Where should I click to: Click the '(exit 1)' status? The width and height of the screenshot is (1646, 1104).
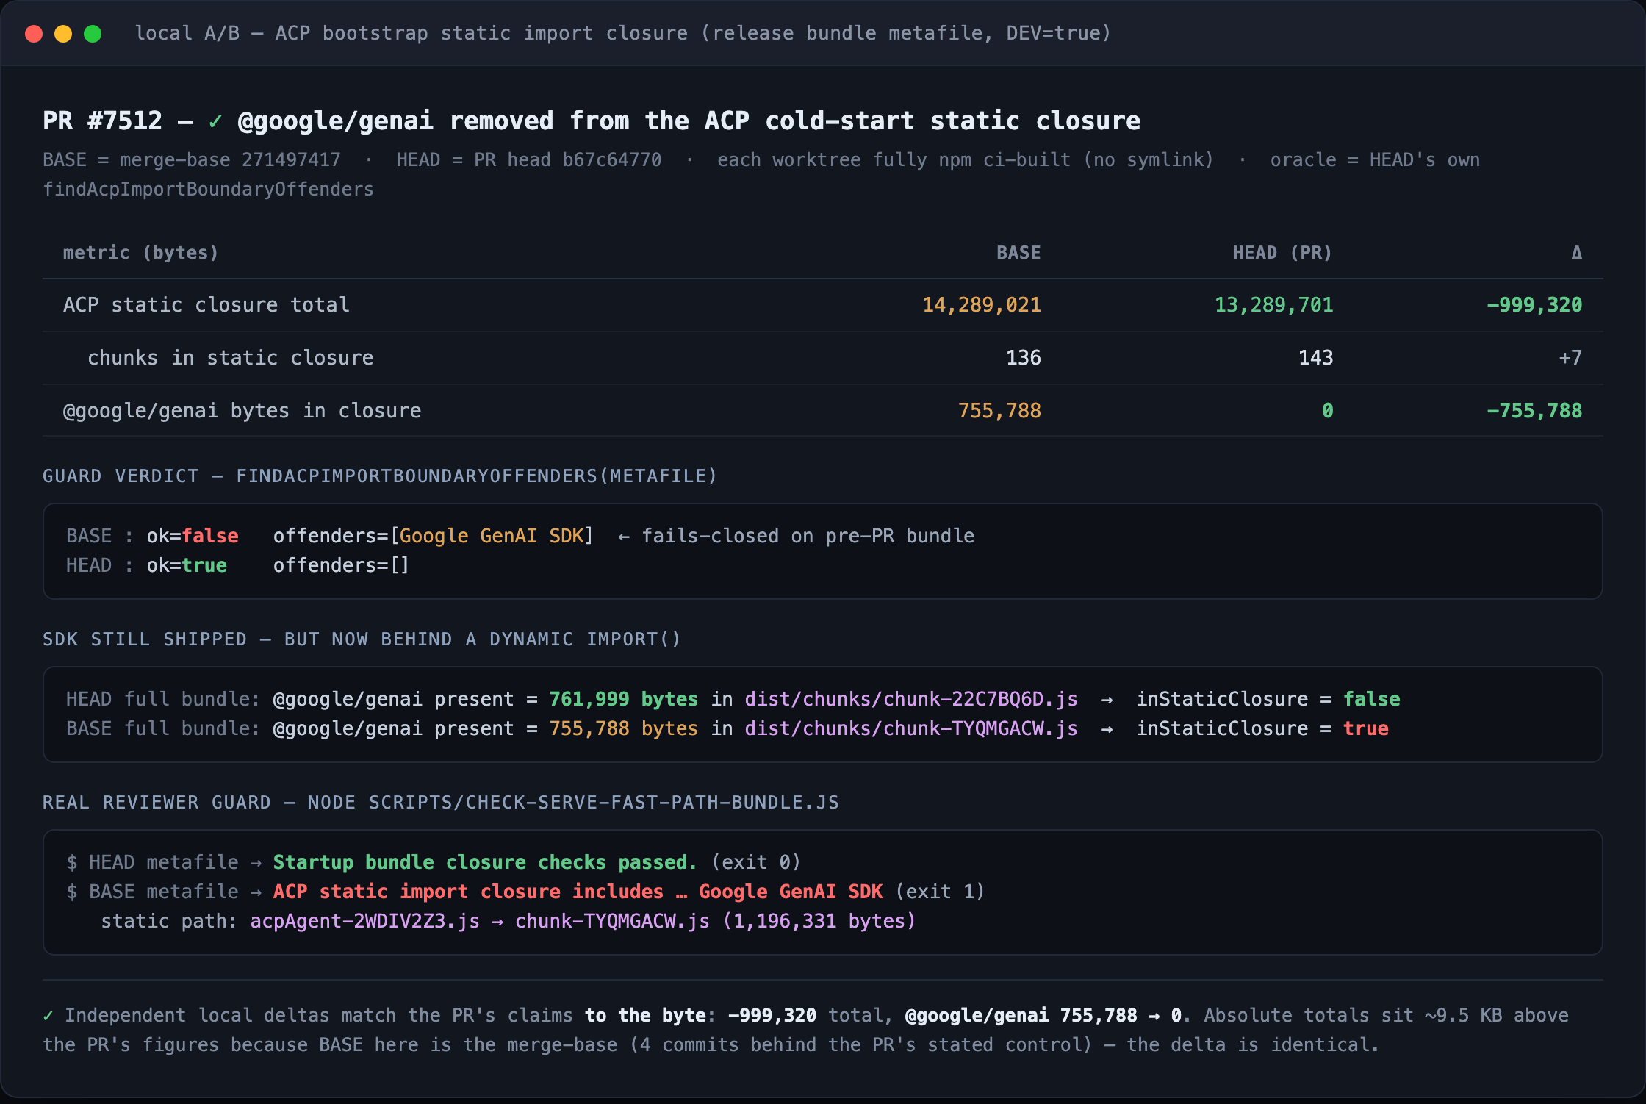pyautogui.click(x=940, y=892)
